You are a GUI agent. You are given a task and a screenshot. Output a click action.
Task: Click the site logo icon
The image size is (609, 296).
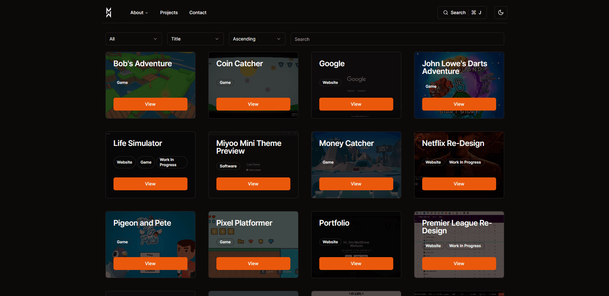pyautogui.click(x=109, y=13)
